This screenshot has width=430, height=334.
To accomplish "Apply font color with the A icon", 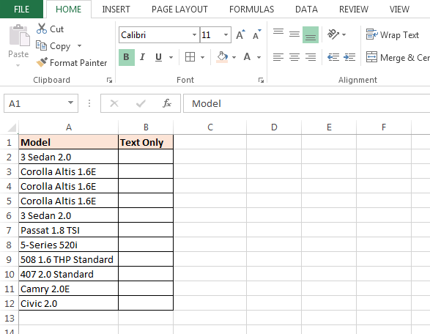I will [x=247, y=57].
